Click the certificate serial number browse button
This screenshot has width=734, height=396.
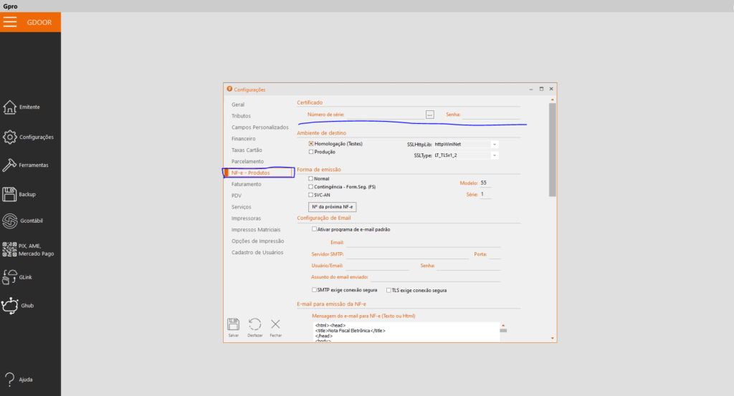(x=430, y=114)
